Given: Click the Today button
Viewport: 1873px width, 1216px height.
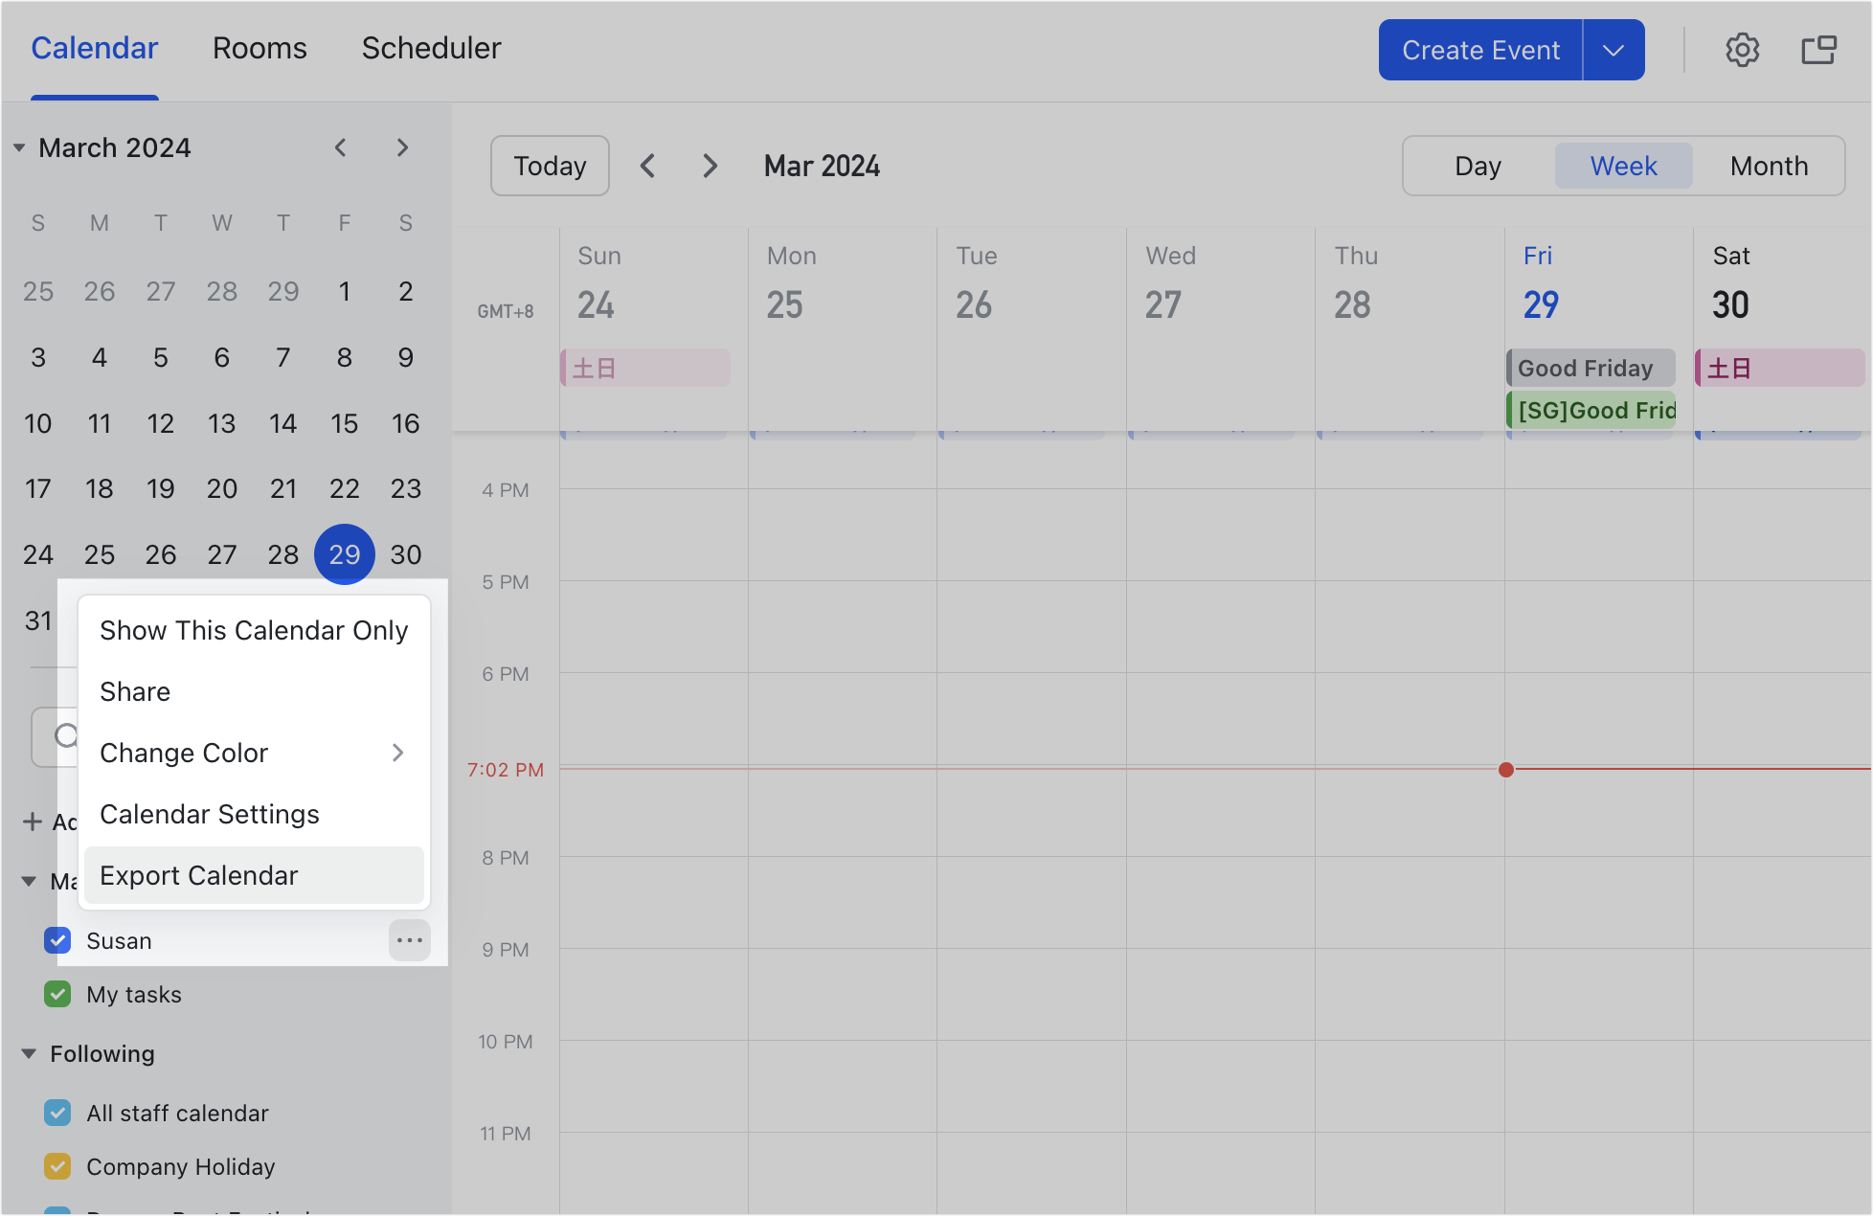Looking at the screenshot, I should click(x=550, y=166).
